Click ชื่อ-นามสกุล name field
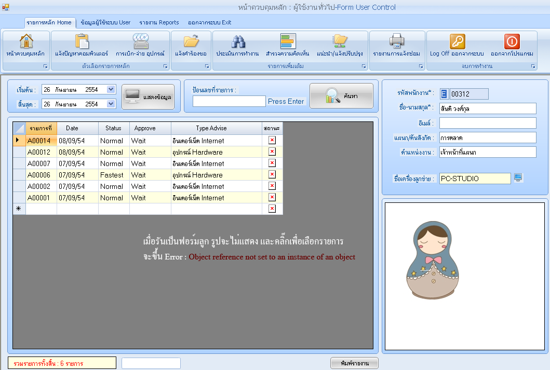Viewport: 550px width, 370px height. coord(488,108)
